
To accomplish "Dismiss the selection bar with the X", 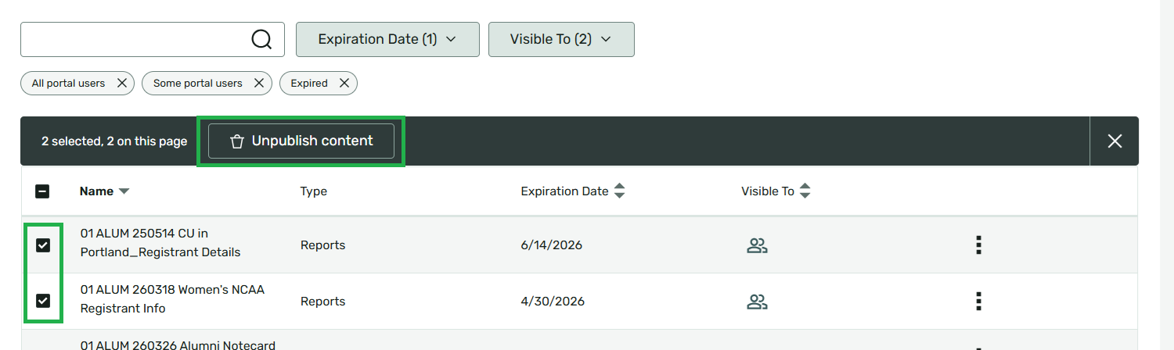I will pyautogui.click(x=1115, y=141).
